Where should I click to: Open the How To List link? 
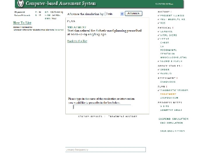coord(22,23)
